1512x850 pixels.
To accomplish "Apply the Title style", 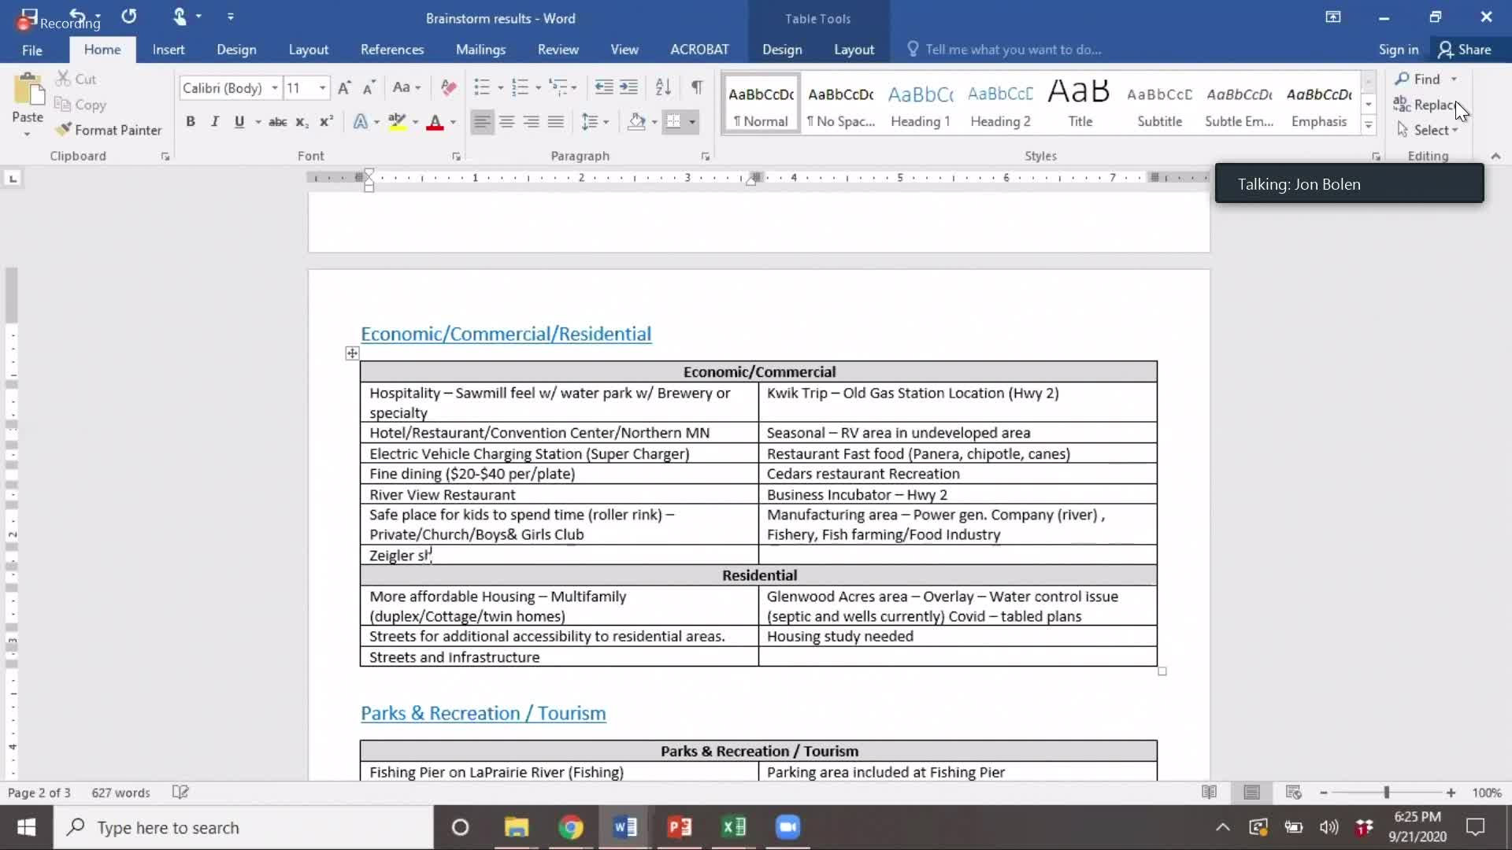I will (1080, 104).
